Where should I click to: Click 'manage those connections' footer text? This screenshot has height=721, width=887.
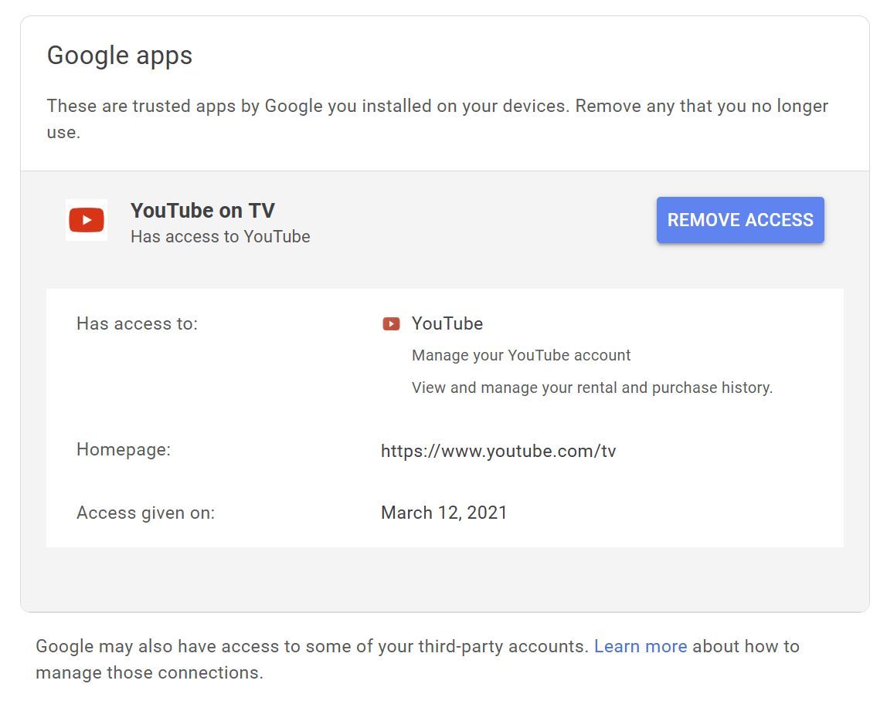click(x=149, y=672)
